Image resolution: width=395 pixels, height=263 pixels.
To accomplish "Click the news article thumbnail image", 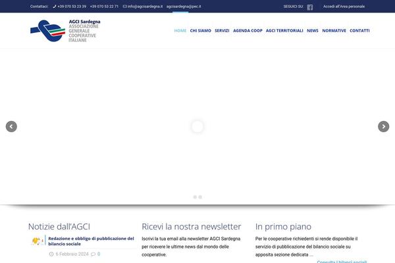I will [38, 241].
